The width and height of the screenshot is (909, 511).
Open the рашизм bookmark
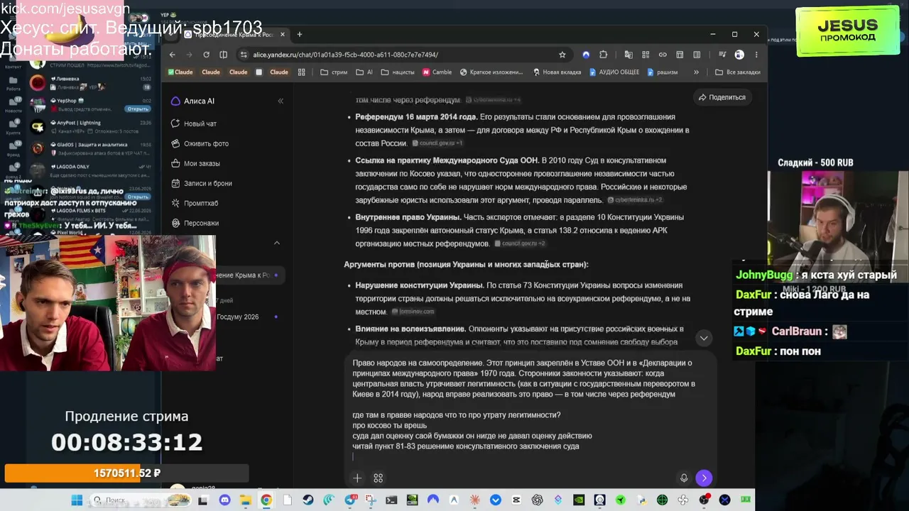(x=662, y=72)
